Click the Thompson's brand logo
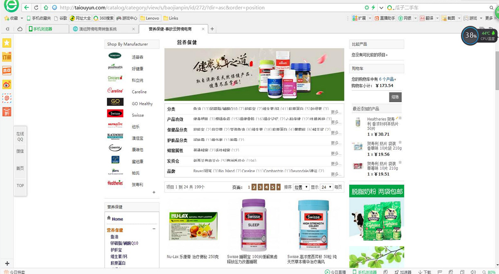The width and height of the screenshot is (499, 274). tap(115, 56)
